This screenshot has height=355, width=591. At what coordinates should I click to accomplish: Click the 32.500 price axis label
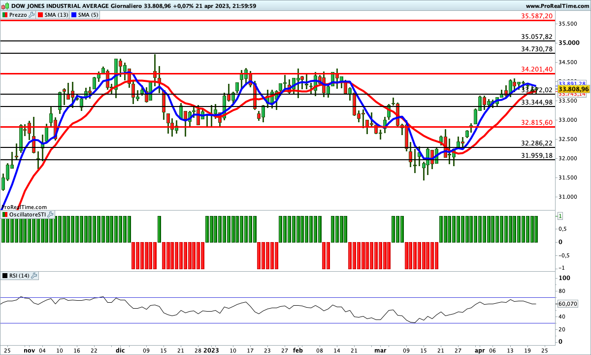coord(568,139)
